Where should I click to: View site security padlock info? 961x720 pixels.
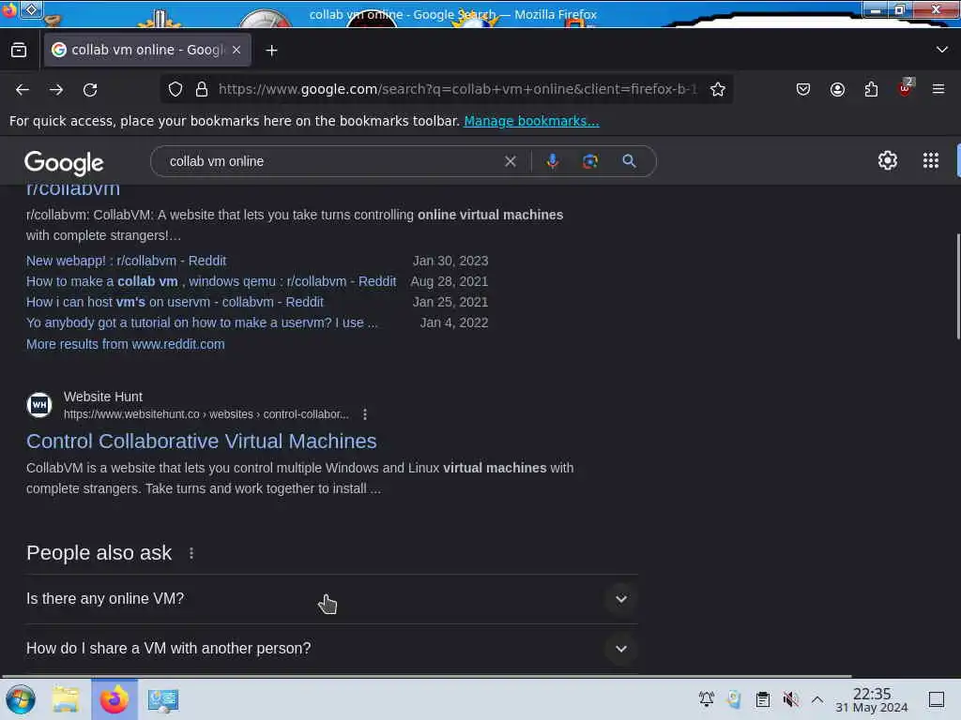coord(202,89)
